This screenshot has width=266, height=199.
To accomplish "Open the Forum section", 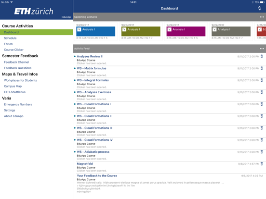I will point(37,44).
